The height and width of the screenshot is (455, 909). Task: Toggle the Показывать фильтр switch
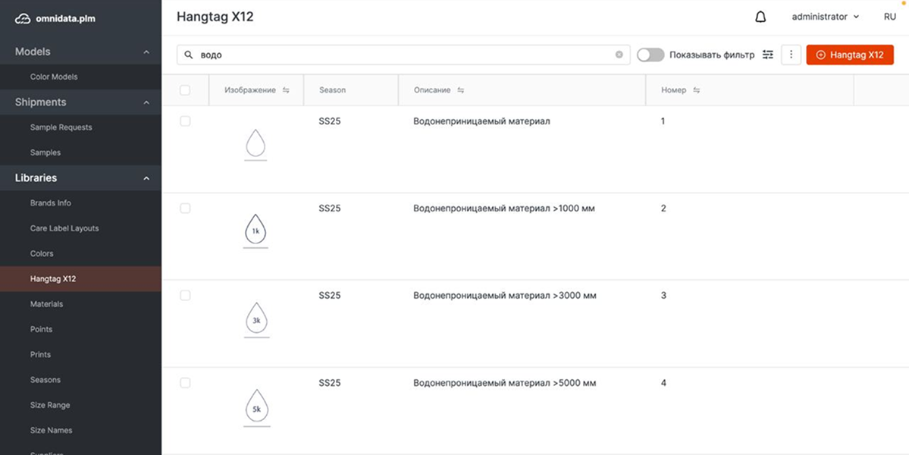tap(650, 55)
